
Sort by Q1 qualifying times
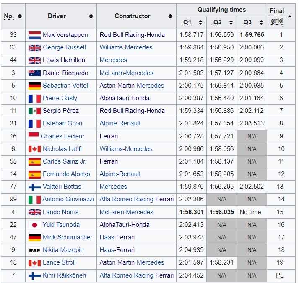200,23
